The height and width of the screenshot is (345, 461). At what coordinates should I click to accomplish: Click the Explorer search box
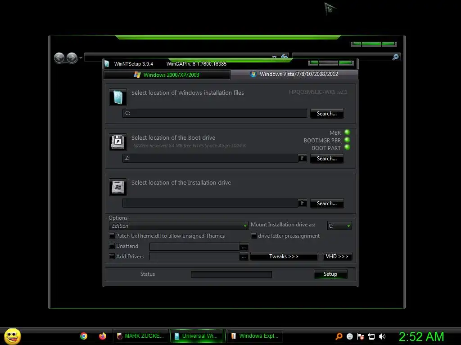[x=342, y=57]
